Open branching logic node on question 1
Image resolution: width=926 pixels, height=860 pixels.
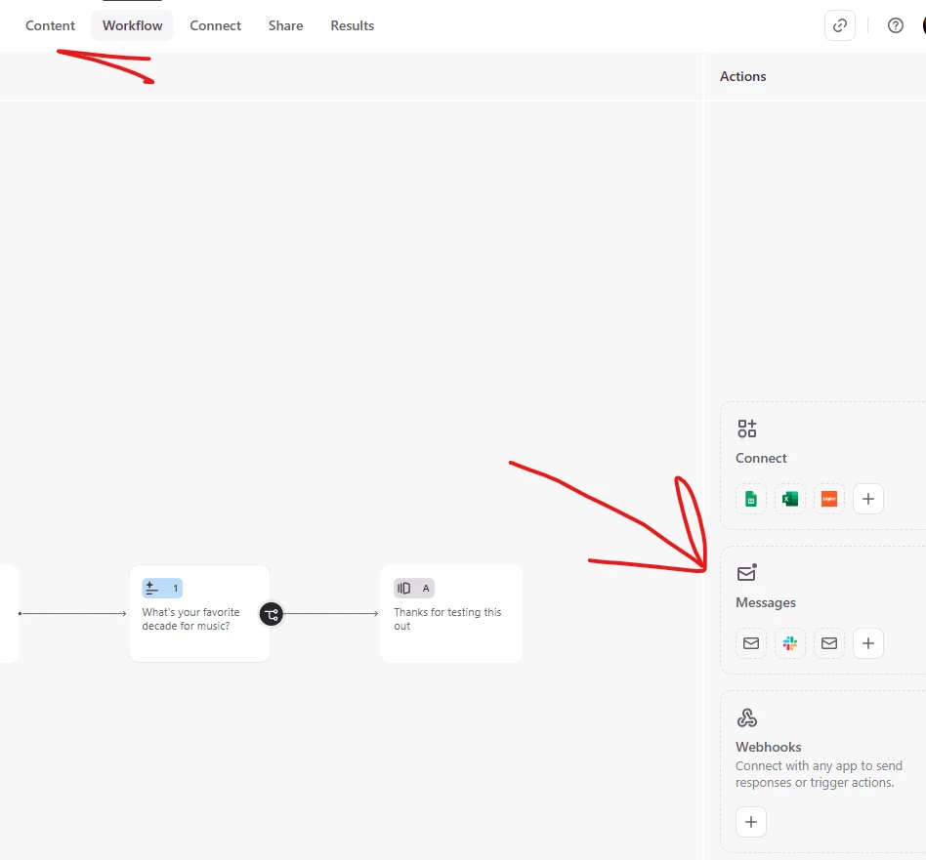[272, 614]
